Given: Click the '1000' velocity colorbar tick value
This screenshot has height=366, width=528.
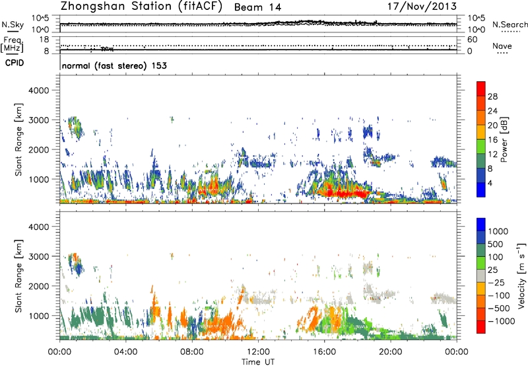Looking at the screenshot, I should [x=498, y=231].
